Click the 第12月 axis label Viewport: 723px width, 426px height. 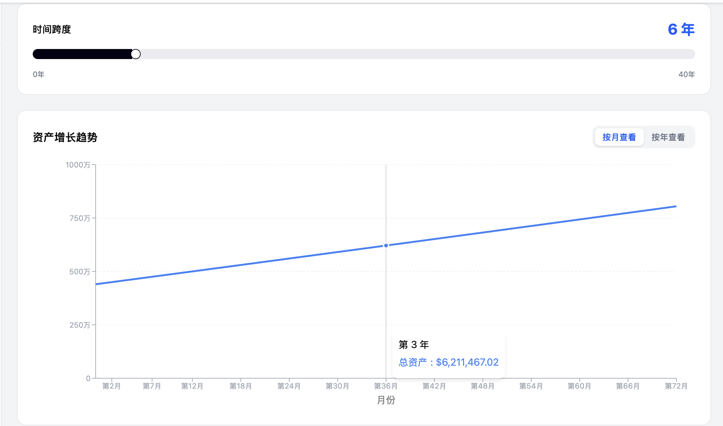(x=192, y=386)
